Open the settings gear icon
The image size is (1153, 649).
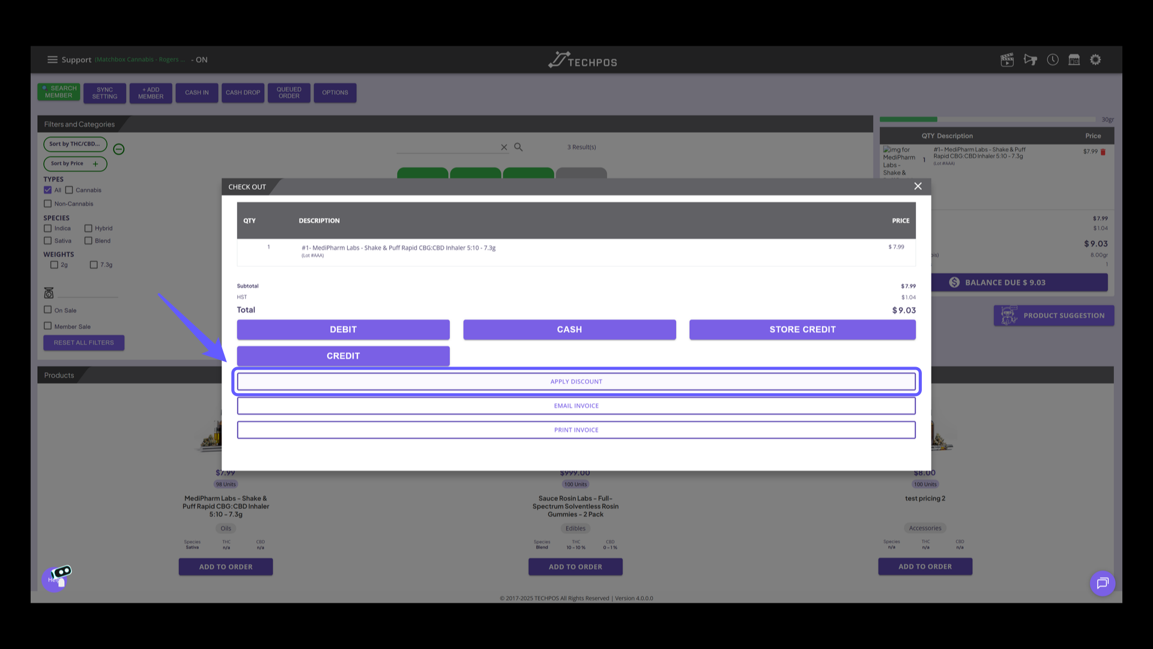[1096, 60]
